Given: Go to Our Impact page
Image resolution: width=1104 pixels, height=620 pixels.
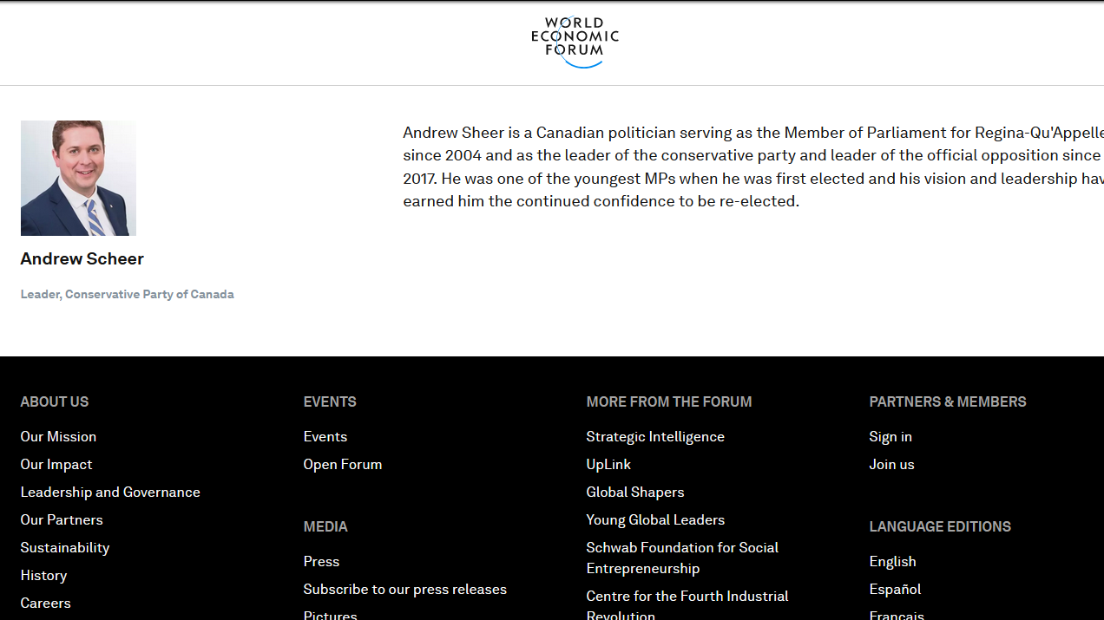Looking at the screenshot, I should (56, 464).
